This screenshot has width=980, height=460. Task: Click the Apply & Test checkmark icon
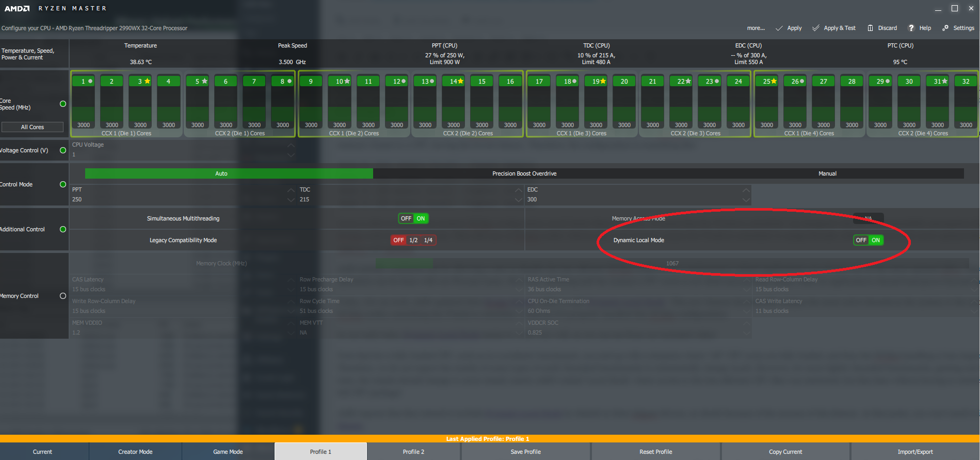[x=816, y=28]
